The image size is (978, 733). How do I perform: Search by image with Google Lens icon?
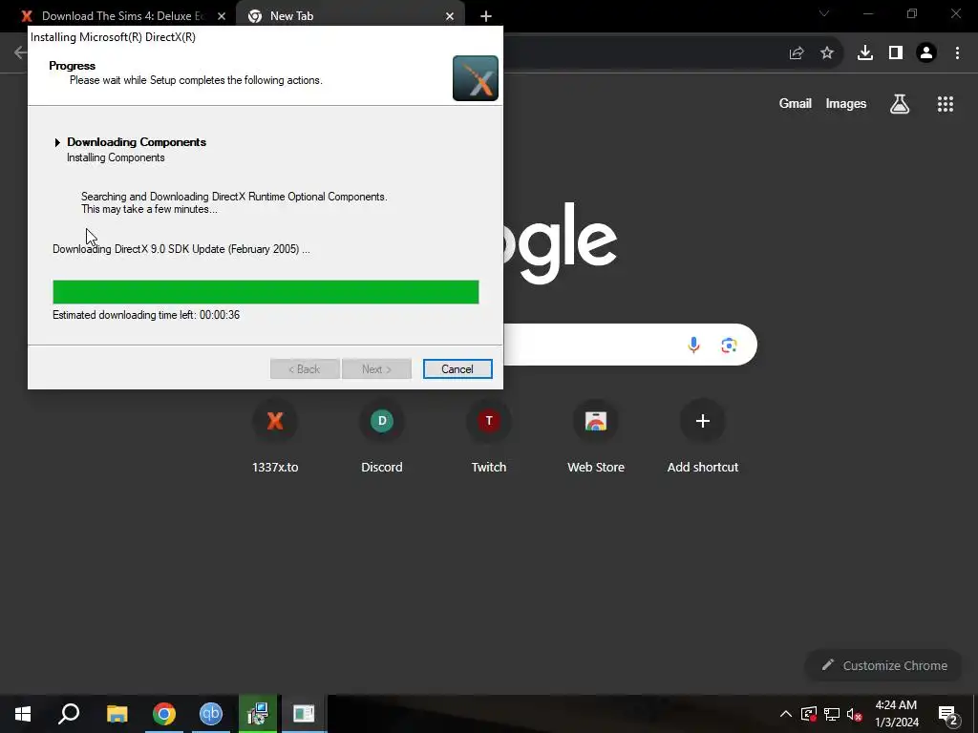tap(729, 345)
